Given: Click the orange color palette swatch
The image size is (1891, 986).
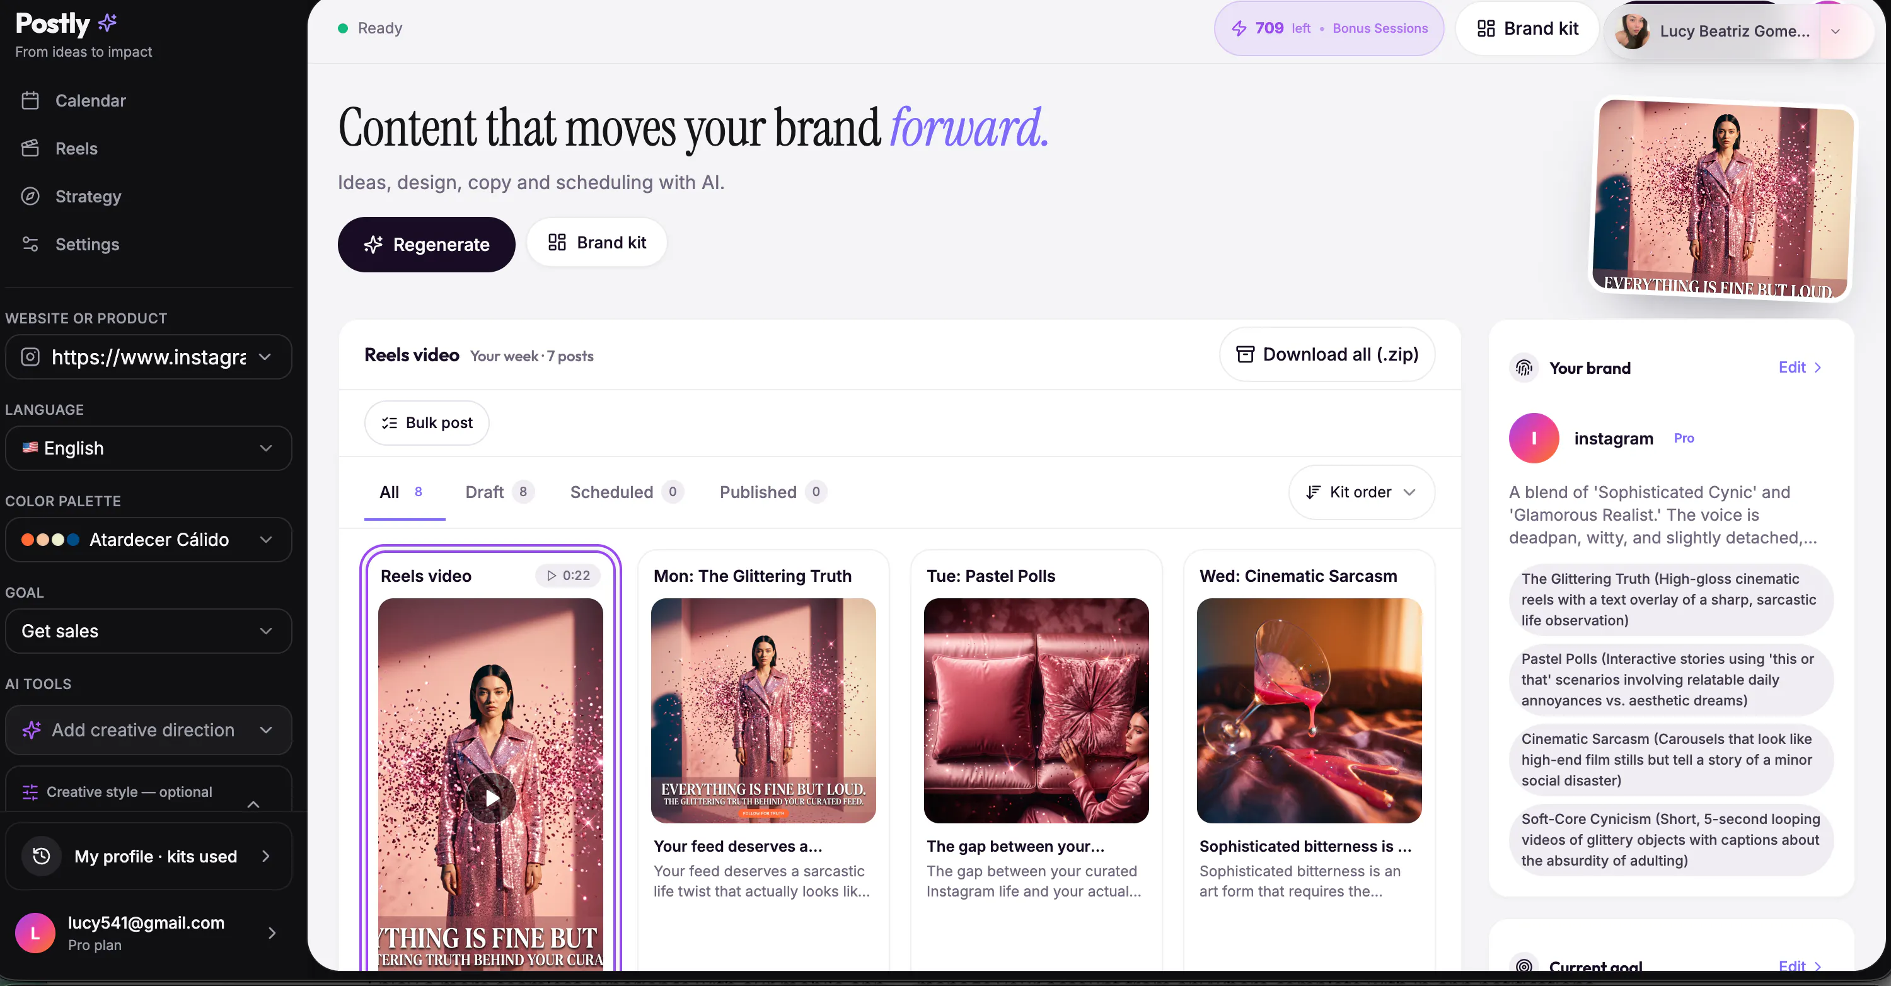Looking at the screenshot, I should [x=28, y=540].
